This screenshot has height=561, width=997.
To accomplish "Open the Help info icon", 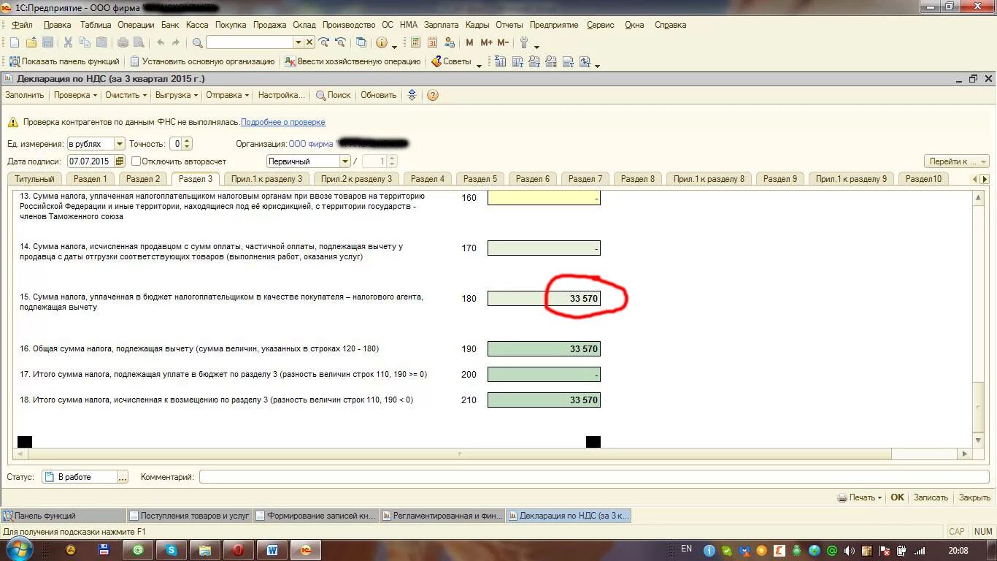I will pos(381,43).
